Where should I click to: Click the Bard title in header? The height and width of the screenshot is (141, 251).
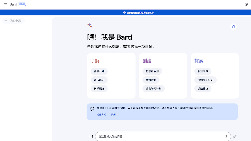click(13, 4)
